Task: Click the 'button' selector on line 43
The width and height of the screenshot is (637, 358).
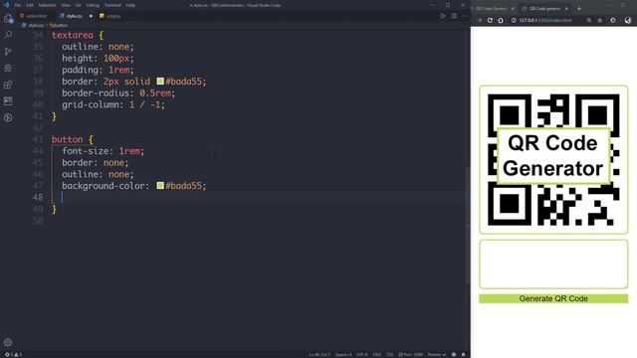Action: (x=67, y=139)
